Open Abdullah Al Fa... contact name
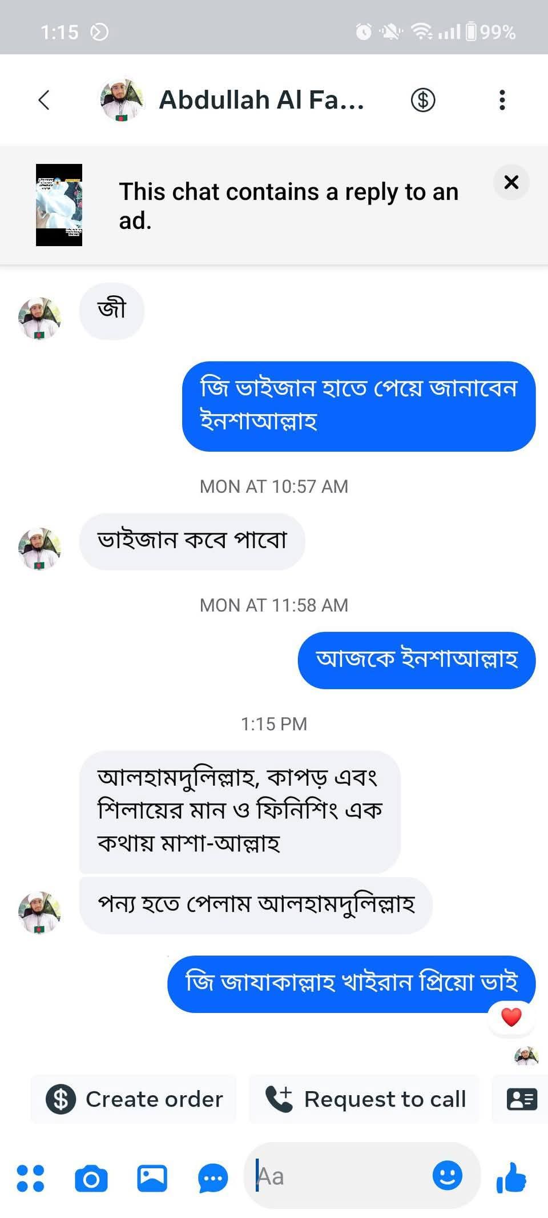 [261, 100]
